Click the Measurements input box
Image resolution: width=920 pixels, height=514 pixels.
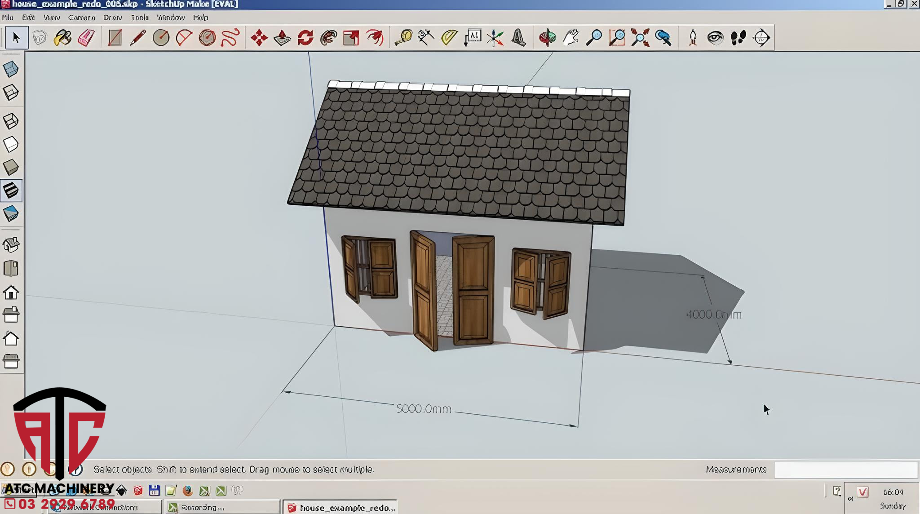pyautogui.click(x=845, y=470)
